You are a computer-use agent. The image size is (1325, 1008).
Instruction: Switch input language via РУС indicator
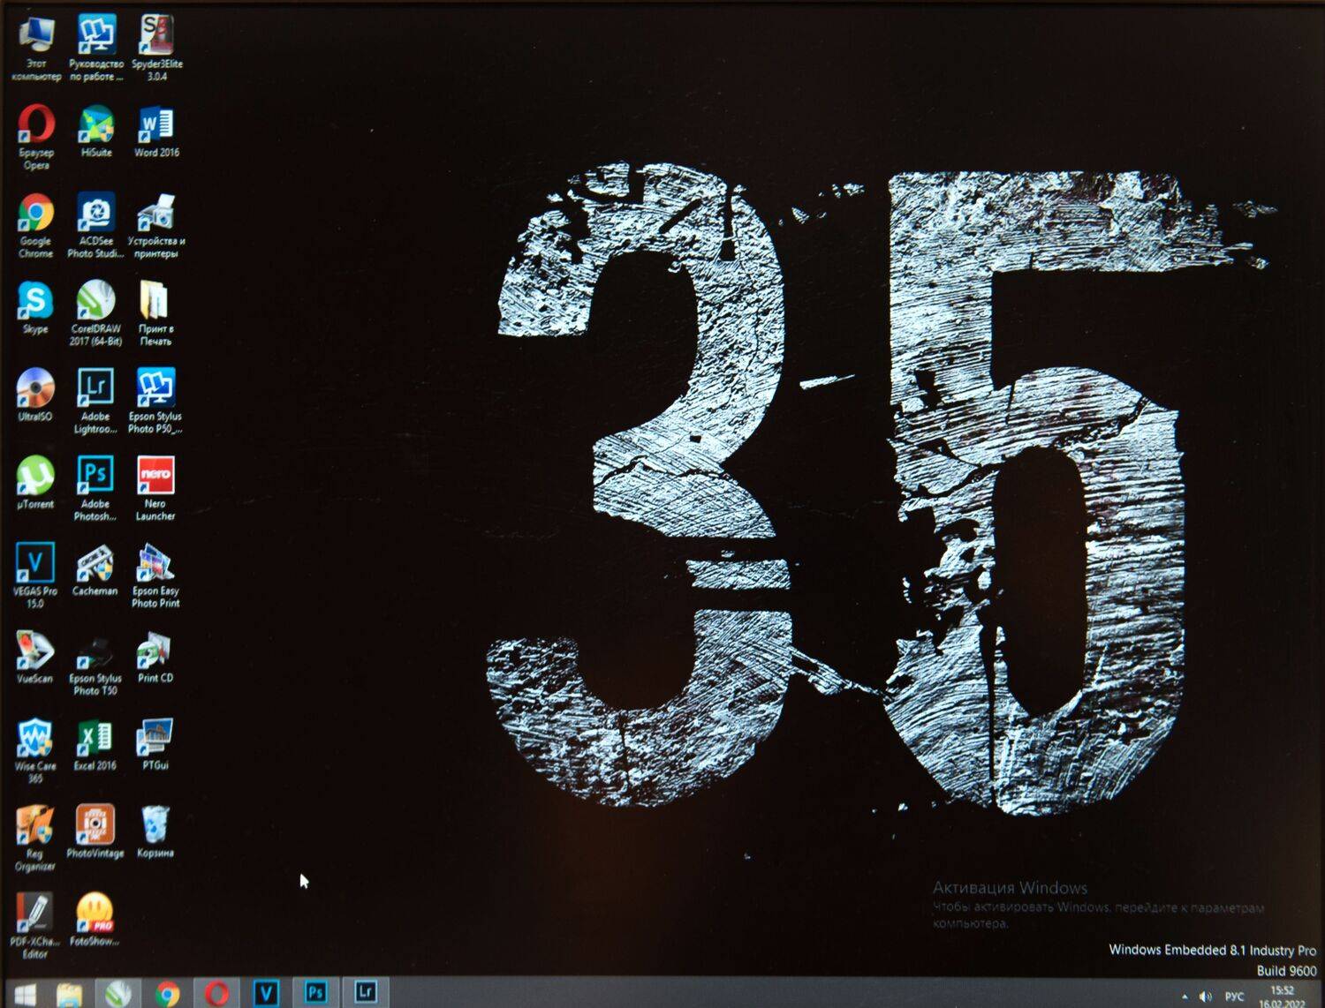tap(1234, 997)
